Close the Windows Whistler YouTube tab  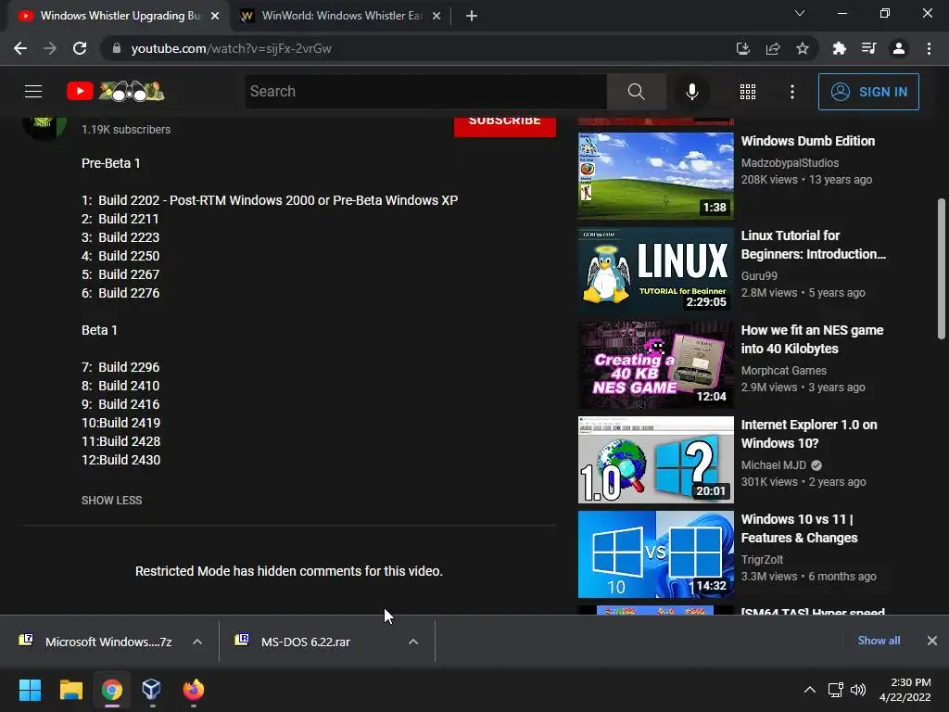pyautogui.click(x=215, y=16)
